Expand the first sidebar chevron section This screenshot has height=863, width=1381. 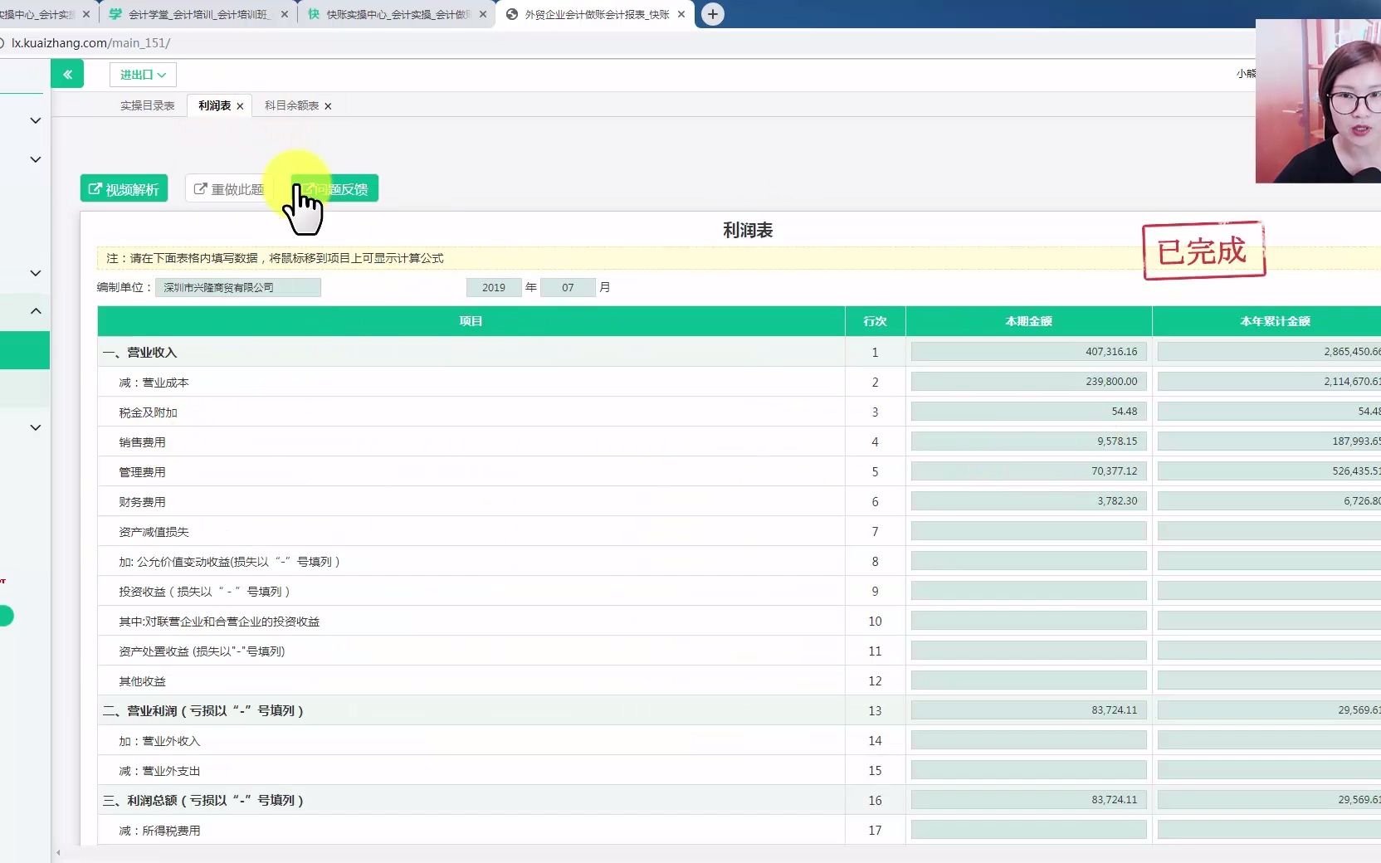point(36,120)
